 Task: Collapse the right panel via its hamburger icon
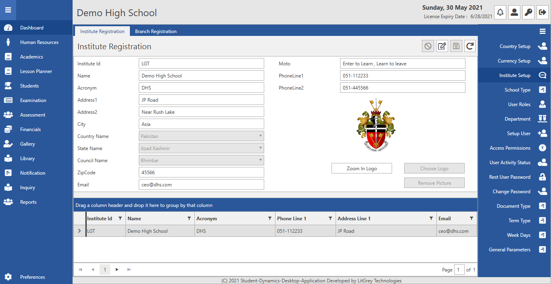coord(543,31)
